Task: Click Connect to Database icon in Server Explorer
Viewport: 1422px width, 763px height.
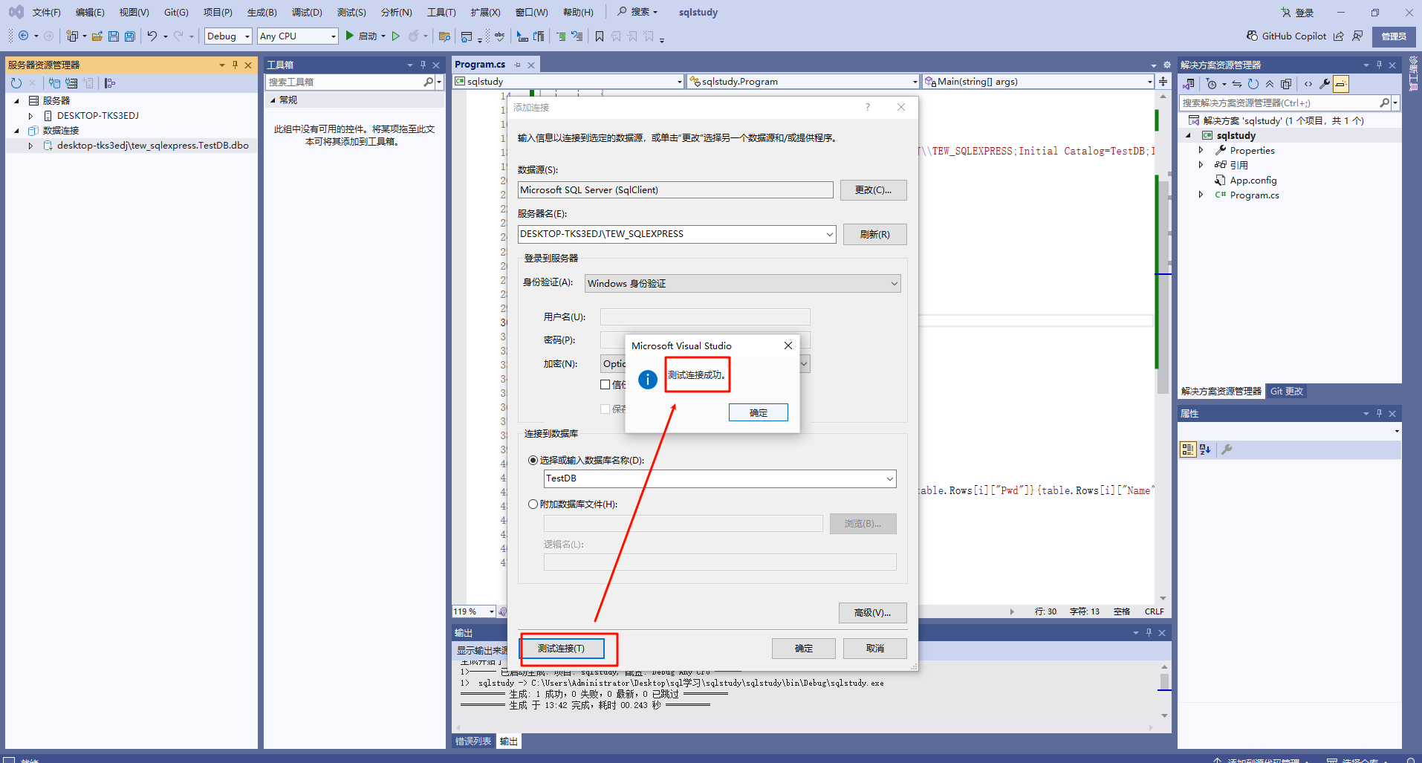Action: [55, 83]
